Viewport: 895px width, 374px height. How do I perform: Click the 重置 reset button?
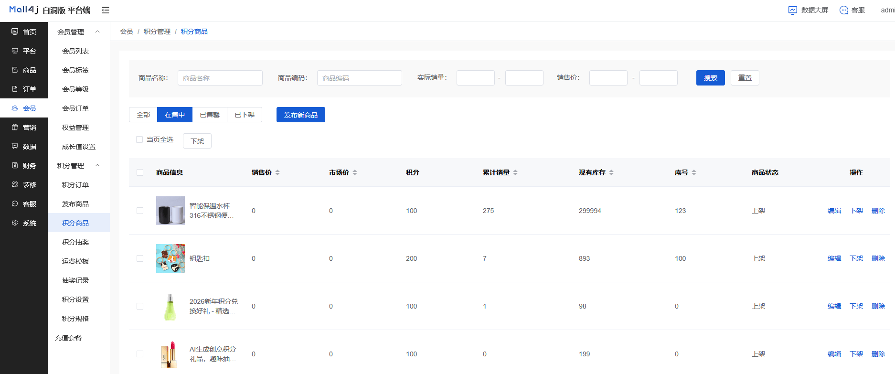pos(745,78)
